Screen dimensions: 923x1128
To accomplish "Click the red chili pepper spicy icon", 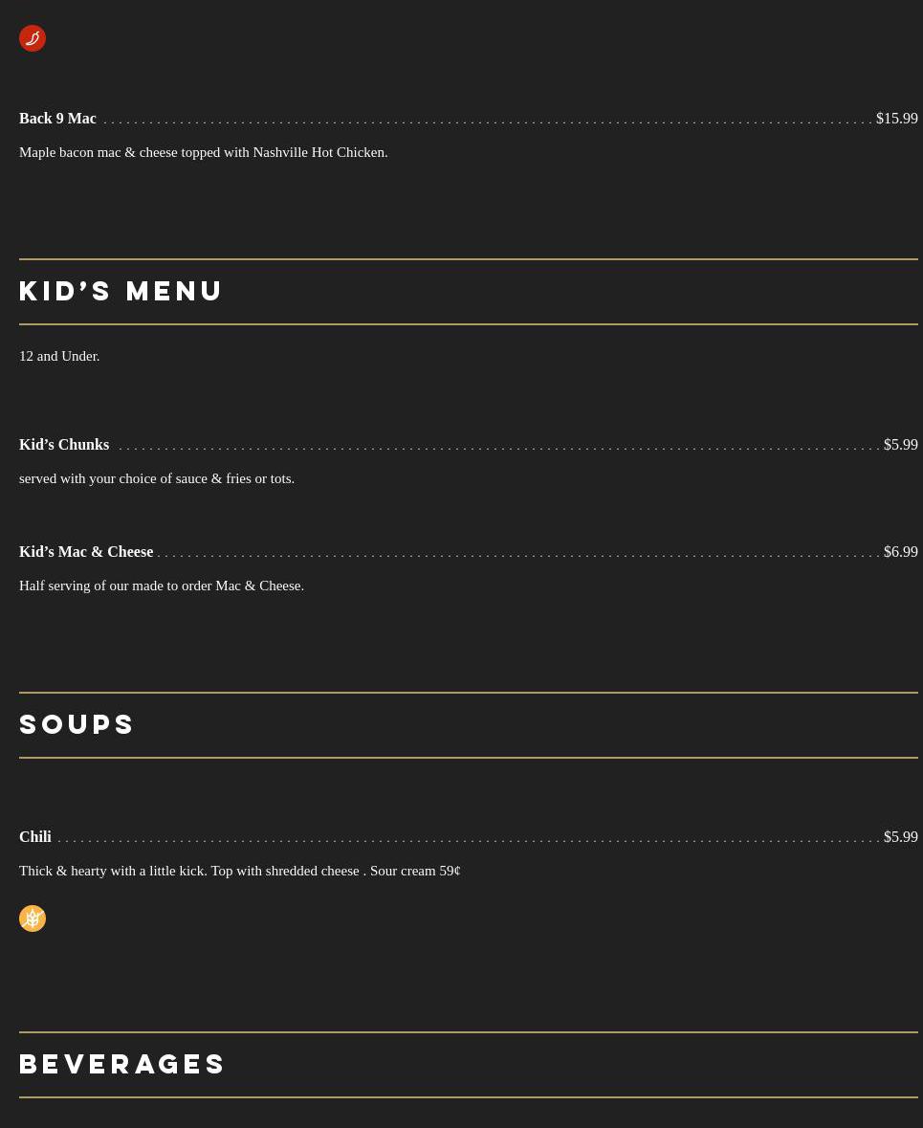I will coord(33,38).
